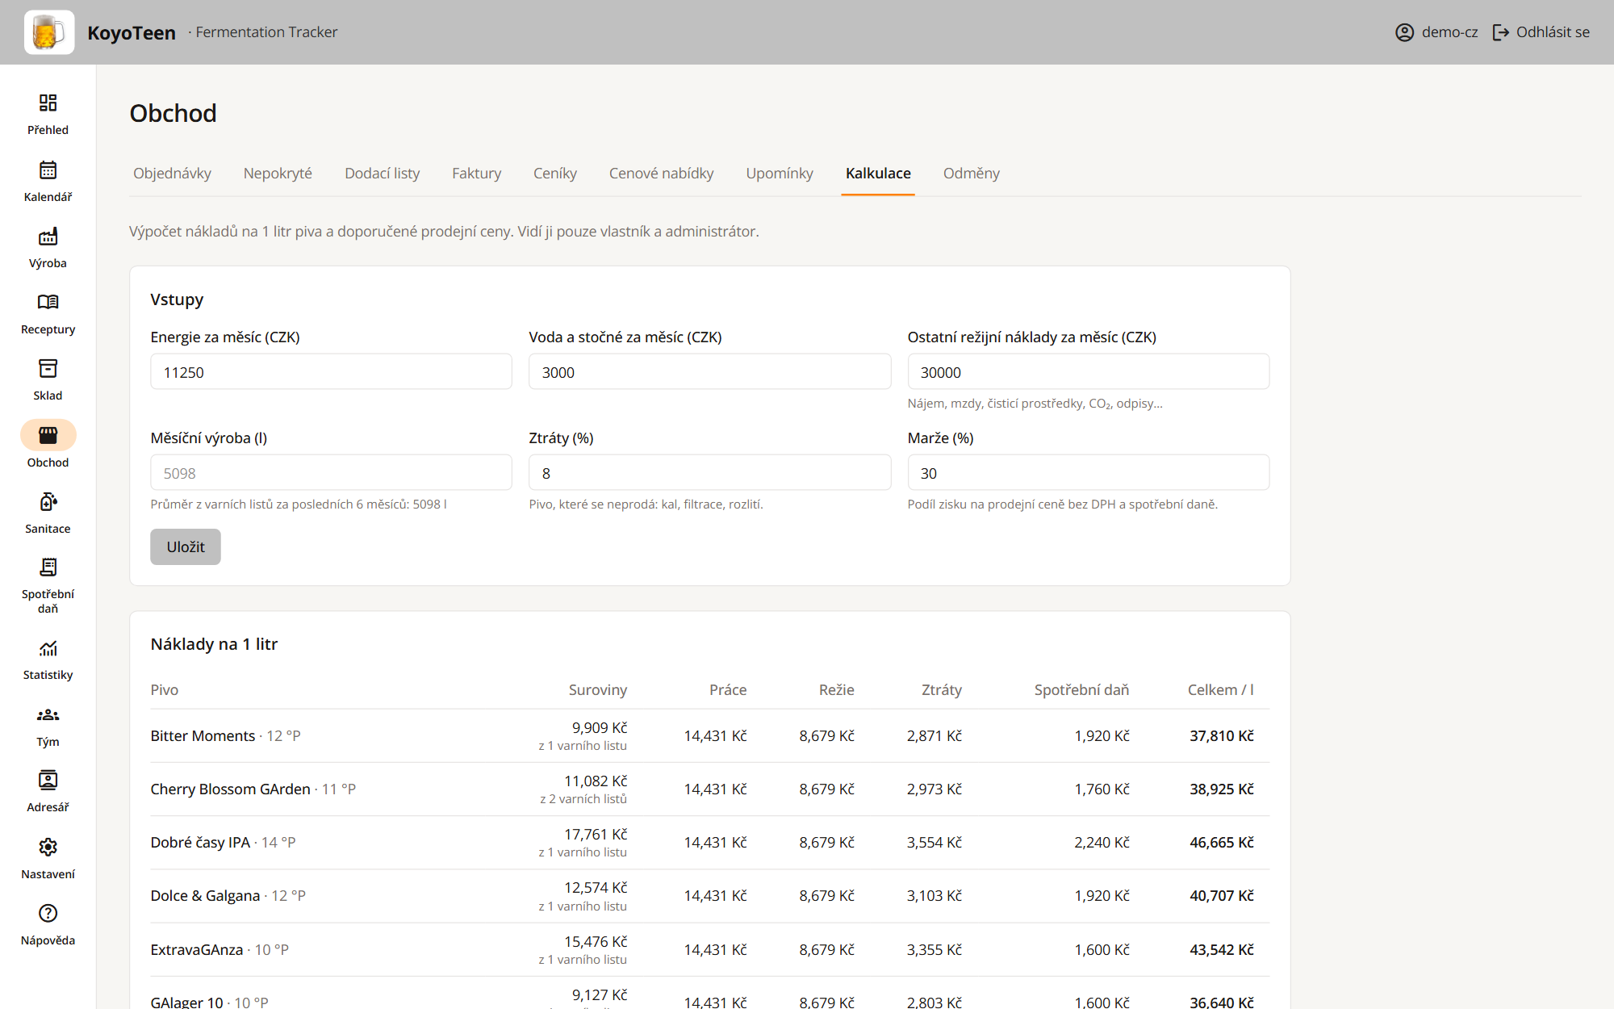
Task: Open the Cenové nabídky tab
Action: 661,174
